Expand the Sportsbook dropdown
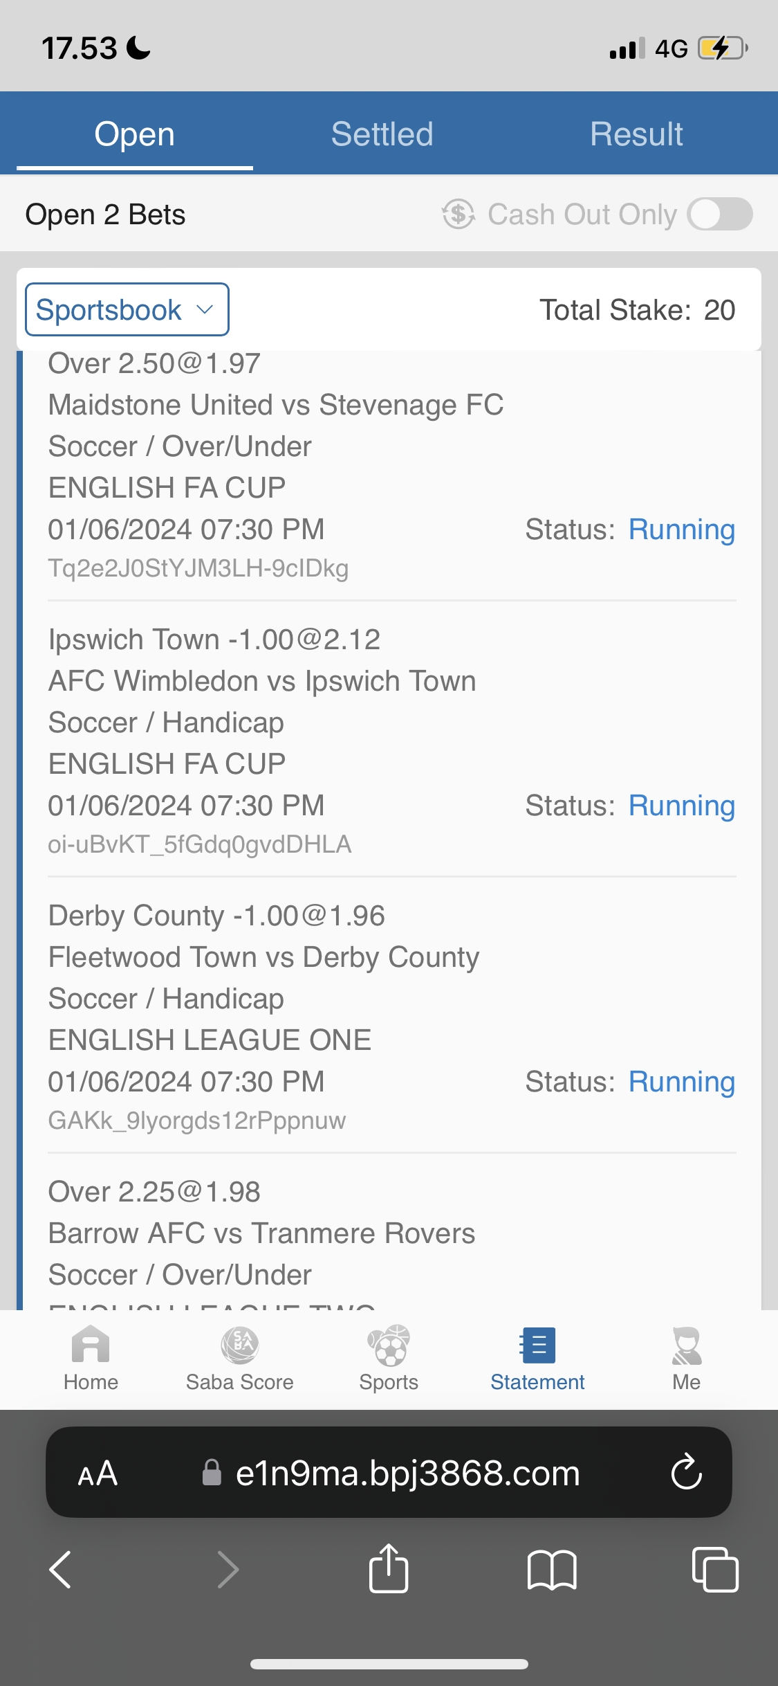 [127, 309]
